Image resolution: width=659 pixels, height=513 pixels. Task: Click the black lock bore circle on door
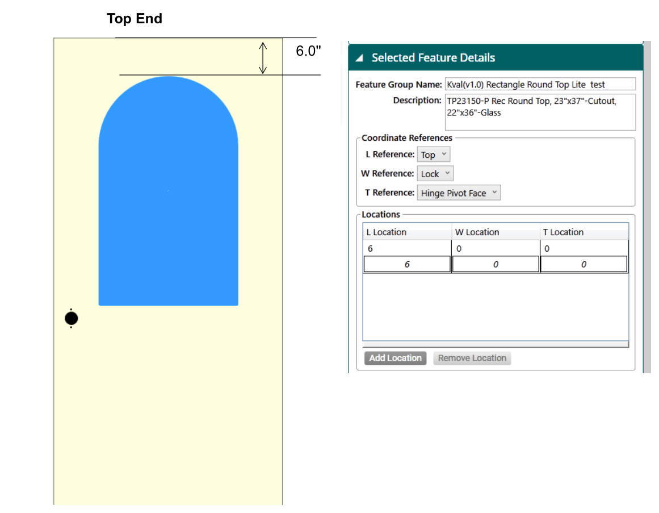pos(71,318)
